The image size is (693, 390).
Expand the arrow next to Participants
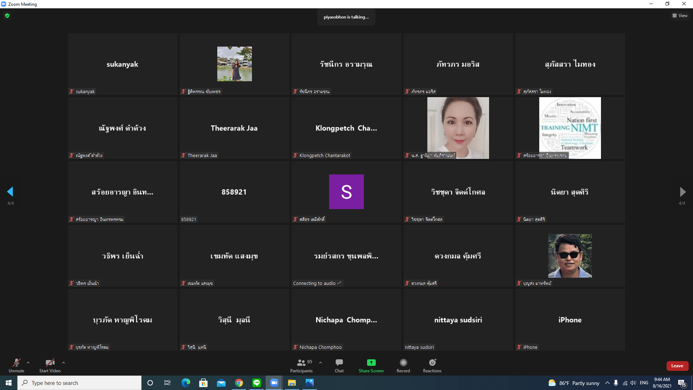click(x=321, y=363)
